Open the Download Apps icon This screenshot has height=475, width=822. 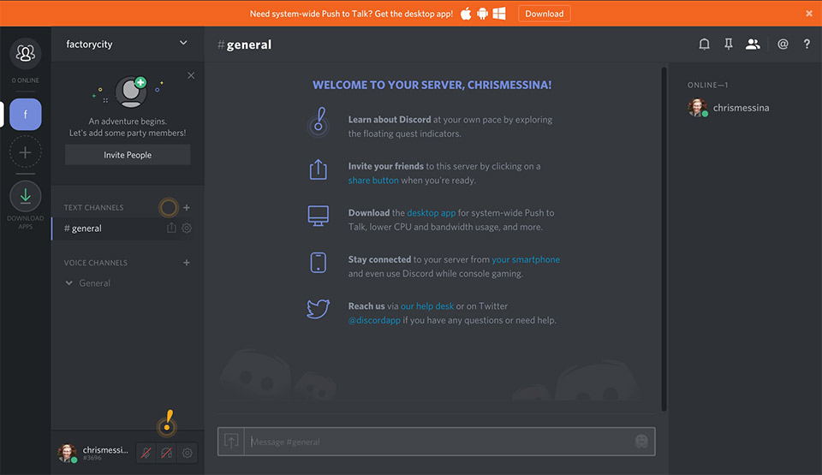coord(25,196)
